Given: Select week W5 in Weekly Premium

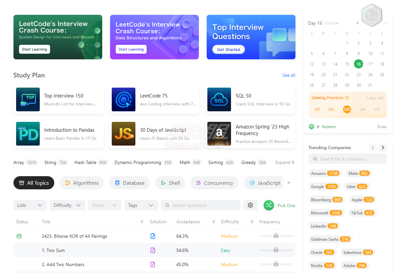Looking at the screenshot, I should tap(377, 109).
